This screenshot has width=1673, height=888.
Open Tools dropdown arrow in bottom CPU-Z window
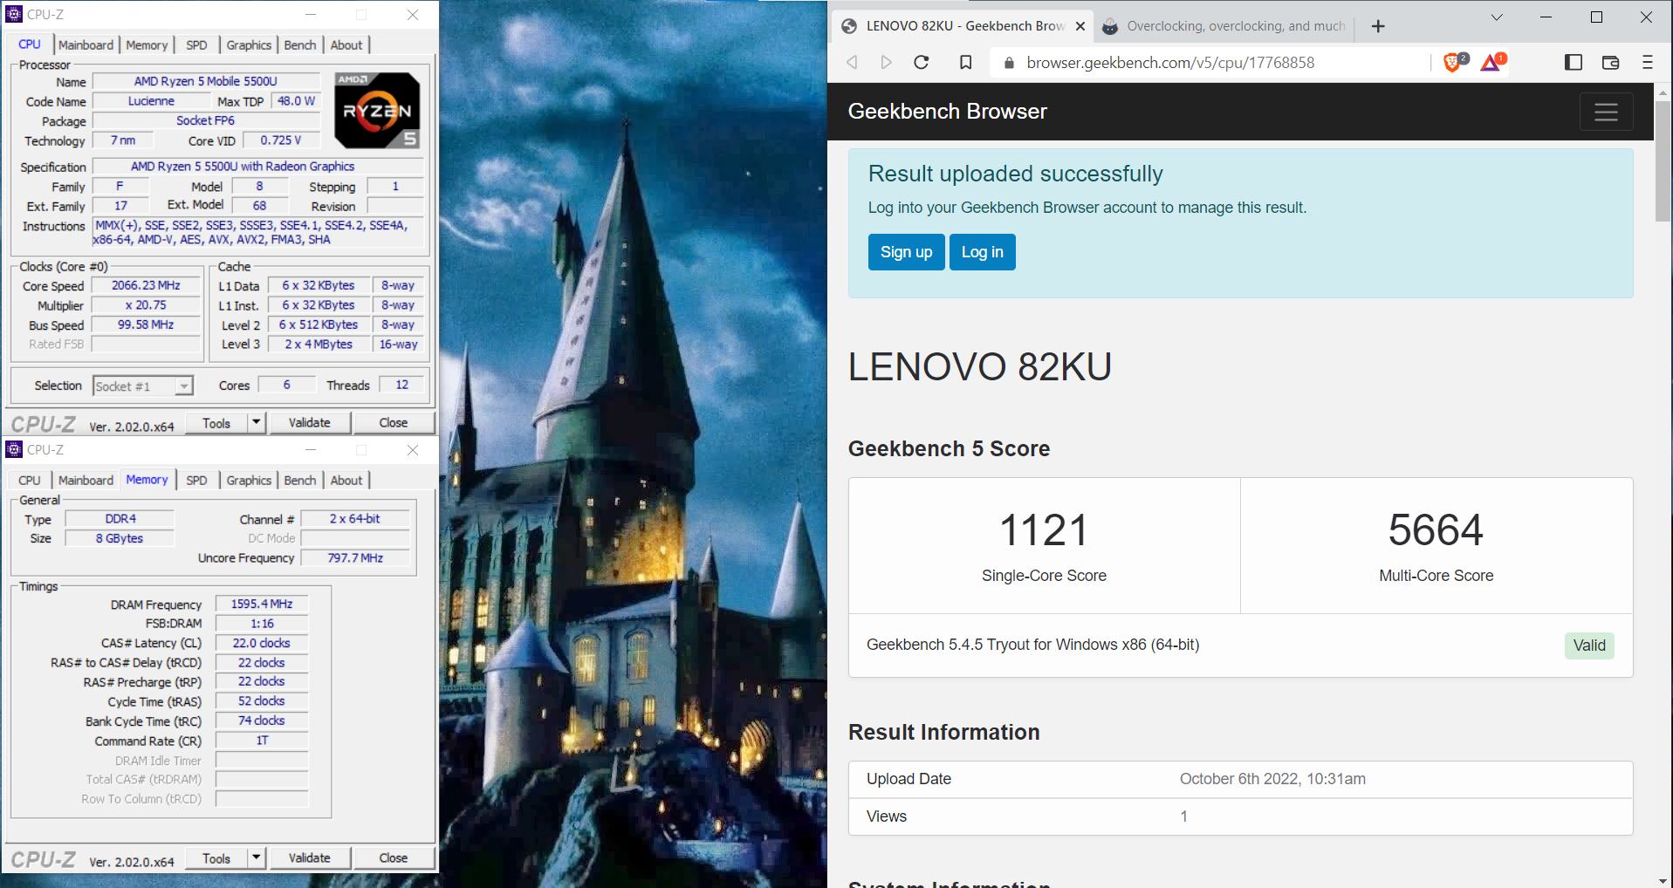tap(256, 858)
